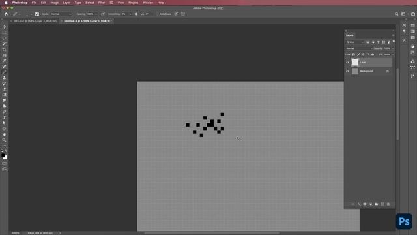
Task: Select the Dodge tool
Action: coord(5,106)
